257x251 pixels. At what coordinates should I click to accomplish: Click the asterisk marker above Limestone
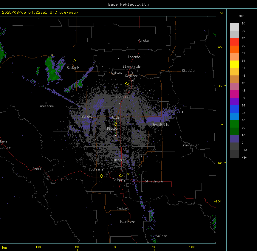point(46,103)
